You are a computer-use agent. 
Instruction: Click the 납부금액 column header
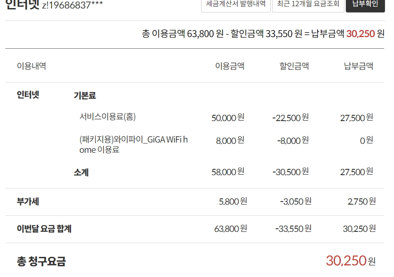(x=358, y=66)
